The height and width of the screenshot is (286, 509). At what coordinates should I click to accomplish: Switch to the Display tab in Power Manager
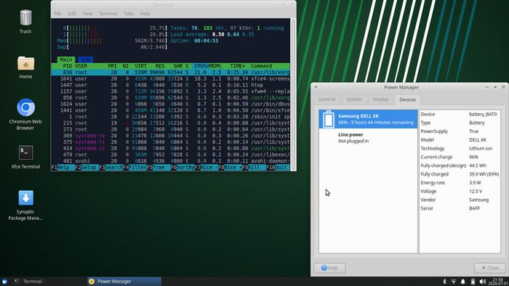pos(380,99)
